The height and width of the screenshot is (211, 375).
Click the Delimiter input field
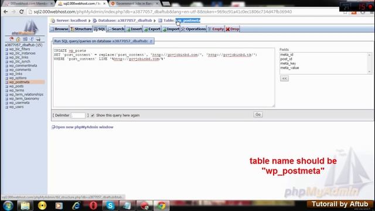click(x=78, y=115)
